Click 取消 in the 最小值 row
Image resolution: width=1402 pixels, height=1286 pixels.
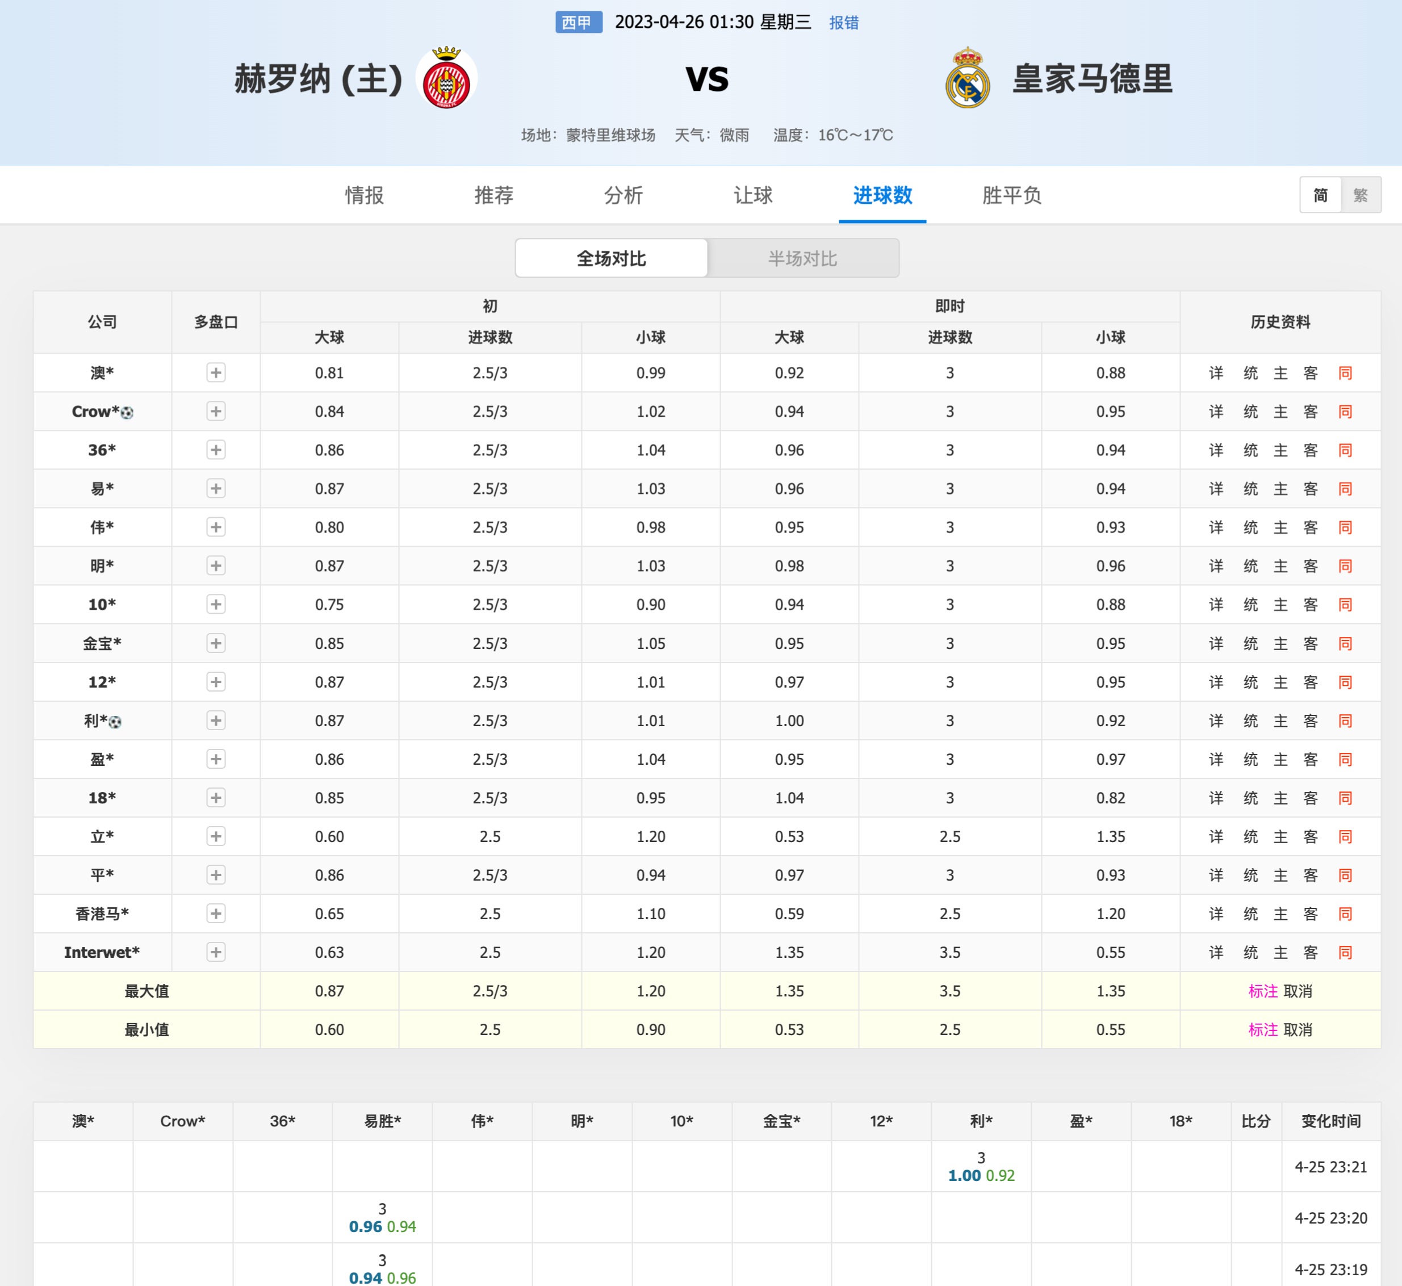(x=1298, y=1030)
